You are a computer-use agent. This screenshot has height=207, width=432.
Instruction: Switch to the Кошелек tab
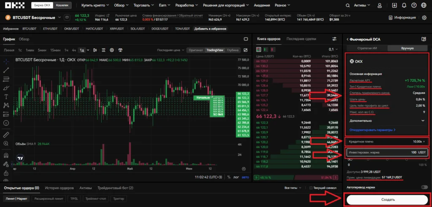tap(63, 5)
